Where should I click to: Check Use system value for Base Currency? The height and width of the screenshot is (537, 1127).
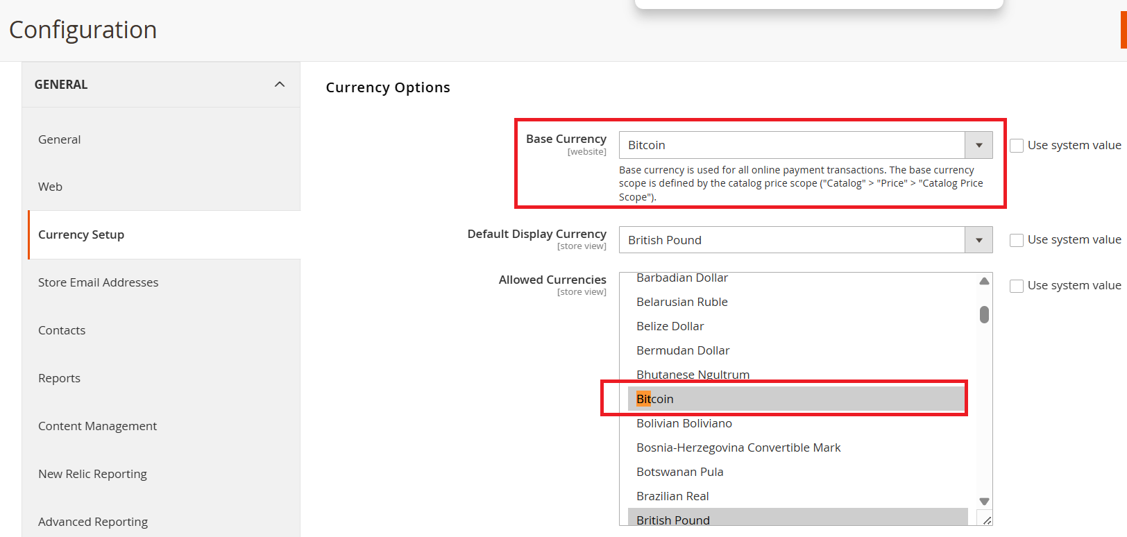point(1017,146)
